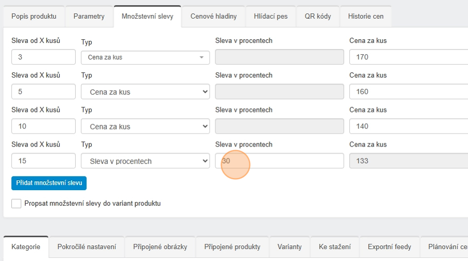The height and width of the screenshot is (261, 468).
Task: Open the Pokročilé nastavení tab
Action: click(x=87, y=247)
